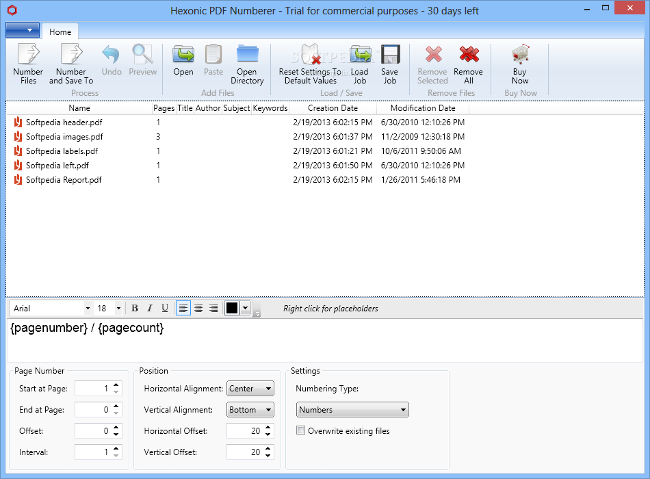Click the Paste clipboard icon
This screenshot has height=479, width=650.
[213, 54]
